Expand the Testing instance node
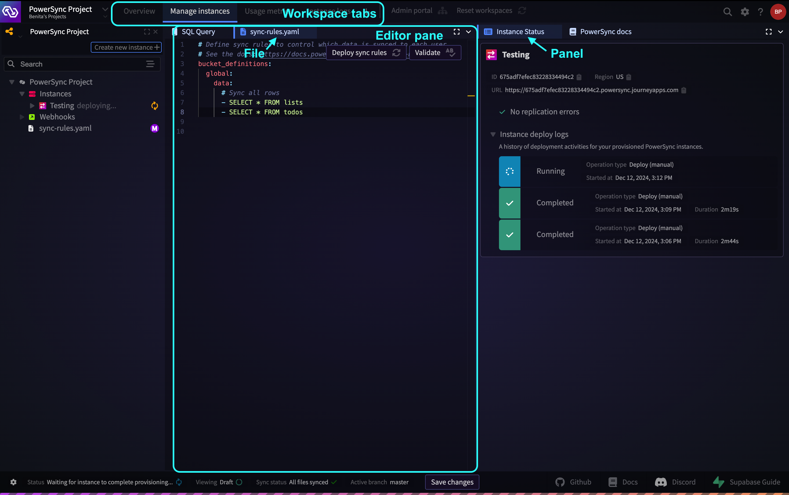This screenshot has width=789, height=495. (32, 105)
